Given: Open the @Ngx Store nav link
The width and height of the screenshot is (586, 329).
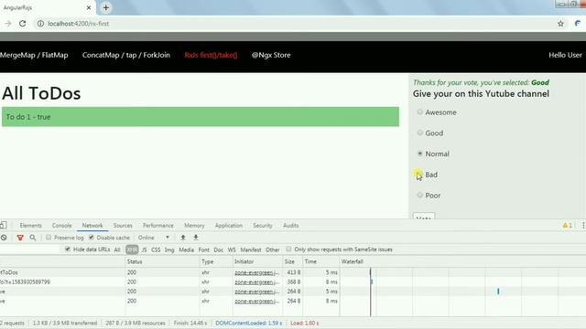Looking at the screenshot, I should point(271,55).
